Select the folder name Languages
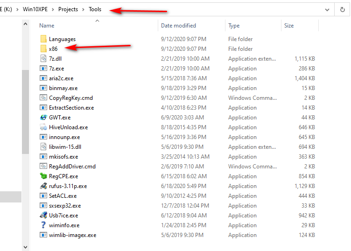 point(63,39)
